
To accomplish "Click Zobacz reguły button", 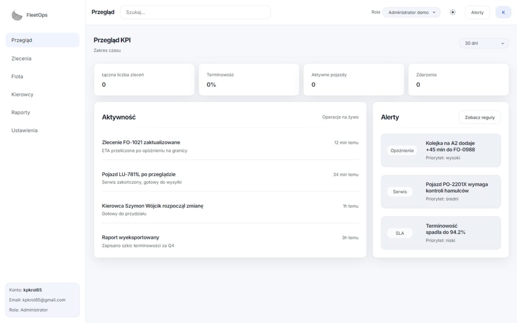I will (x=480, y=117).
